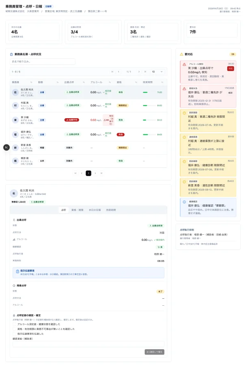Open the rows-per-page dropdown showing 10
The width and height of the screenshot is (246, 366).
157,72
